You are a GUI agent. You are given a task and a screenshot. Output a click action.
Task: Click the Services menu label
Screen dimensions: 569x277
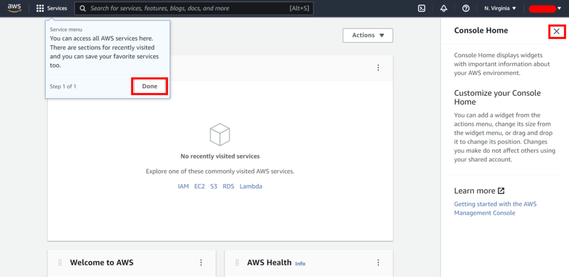57,8
